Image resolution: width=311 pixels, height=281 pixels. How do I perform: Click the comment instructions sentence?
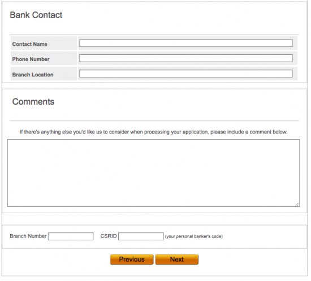coord(153,132)
